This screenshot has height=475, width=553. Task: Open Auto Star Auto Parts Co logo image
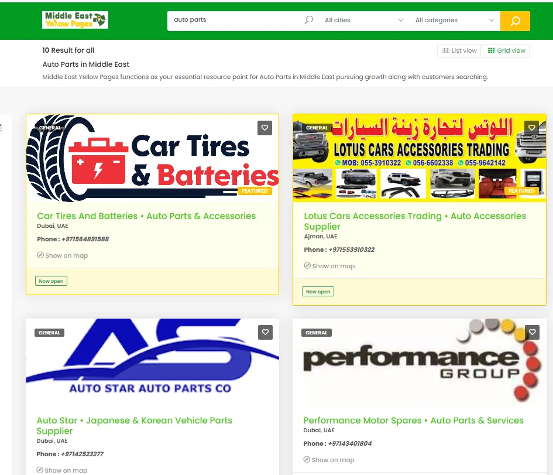(152, 362)
